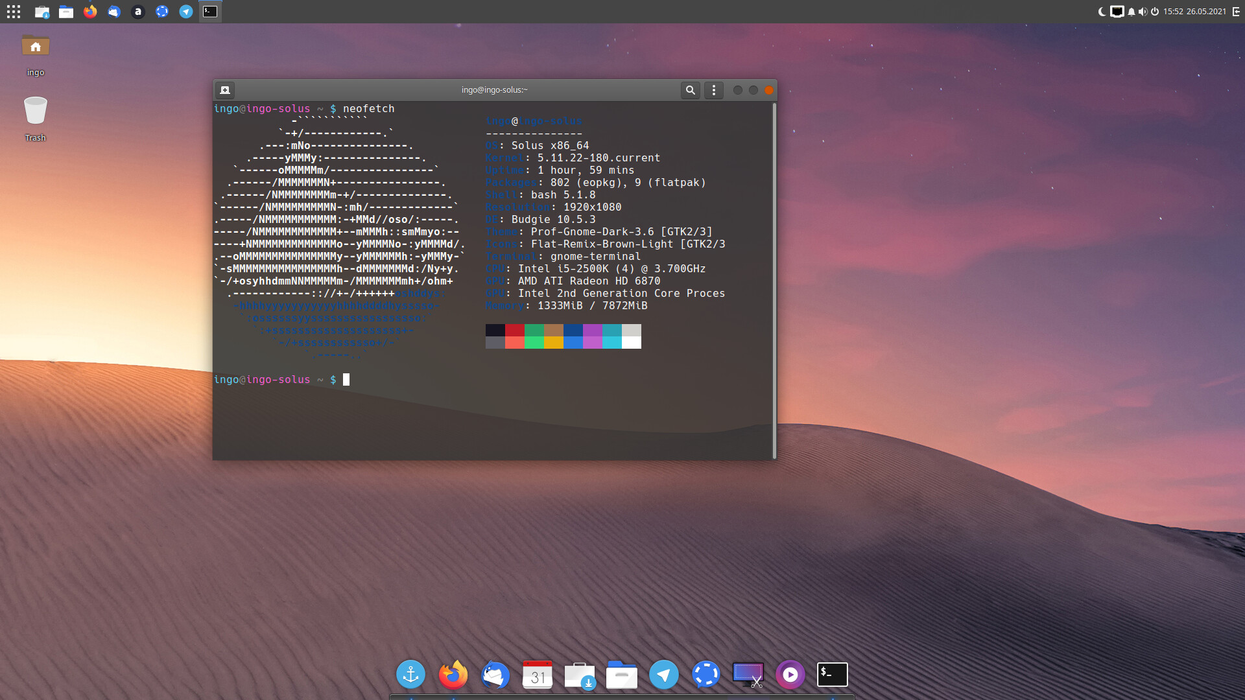
Task: Click memory text '1333MiB / 7872MiB'
Action: tap(593, 305)
